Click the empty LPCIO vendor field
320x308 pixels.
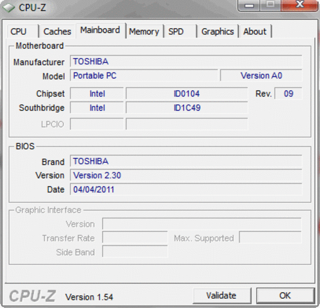[x=97, y=124]
